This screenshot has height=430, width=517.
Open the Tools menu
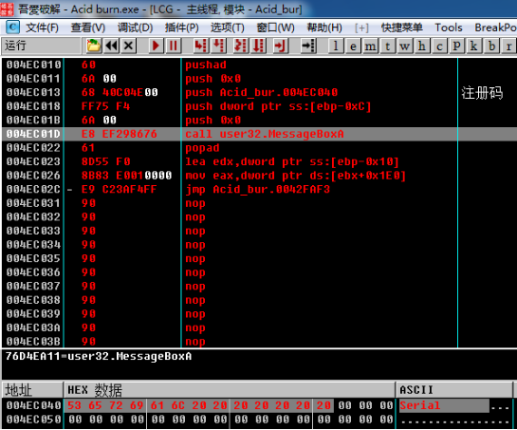[449, 28]
